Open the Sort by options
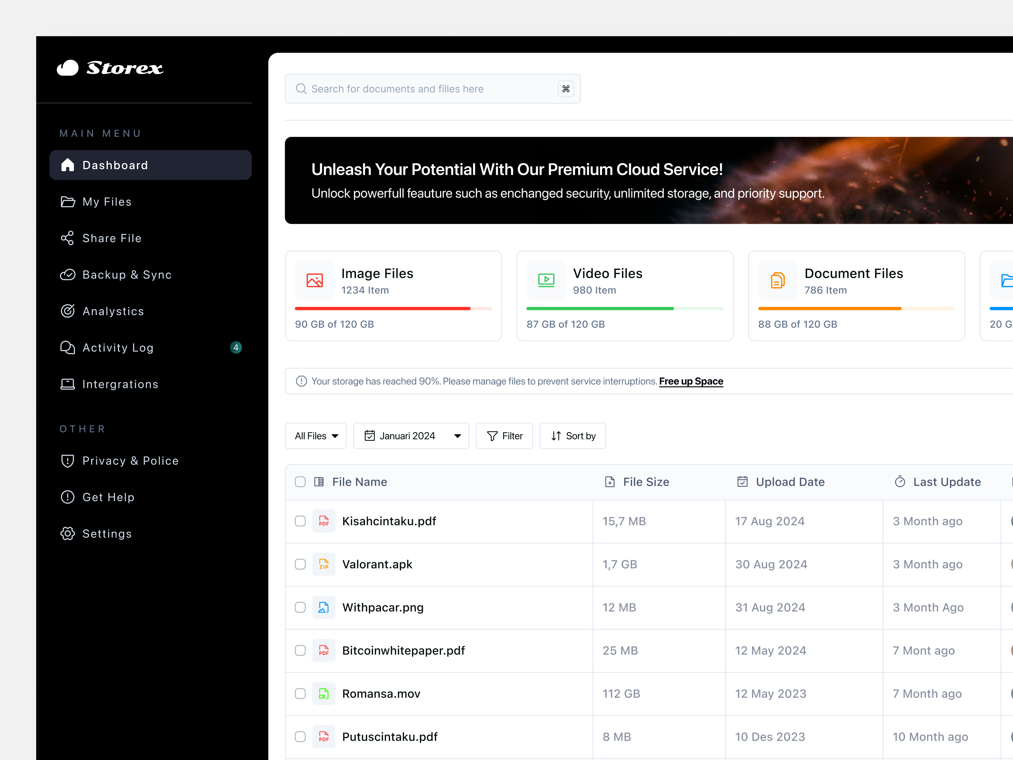Screen dimensions: 1013x760 [572, 436]
